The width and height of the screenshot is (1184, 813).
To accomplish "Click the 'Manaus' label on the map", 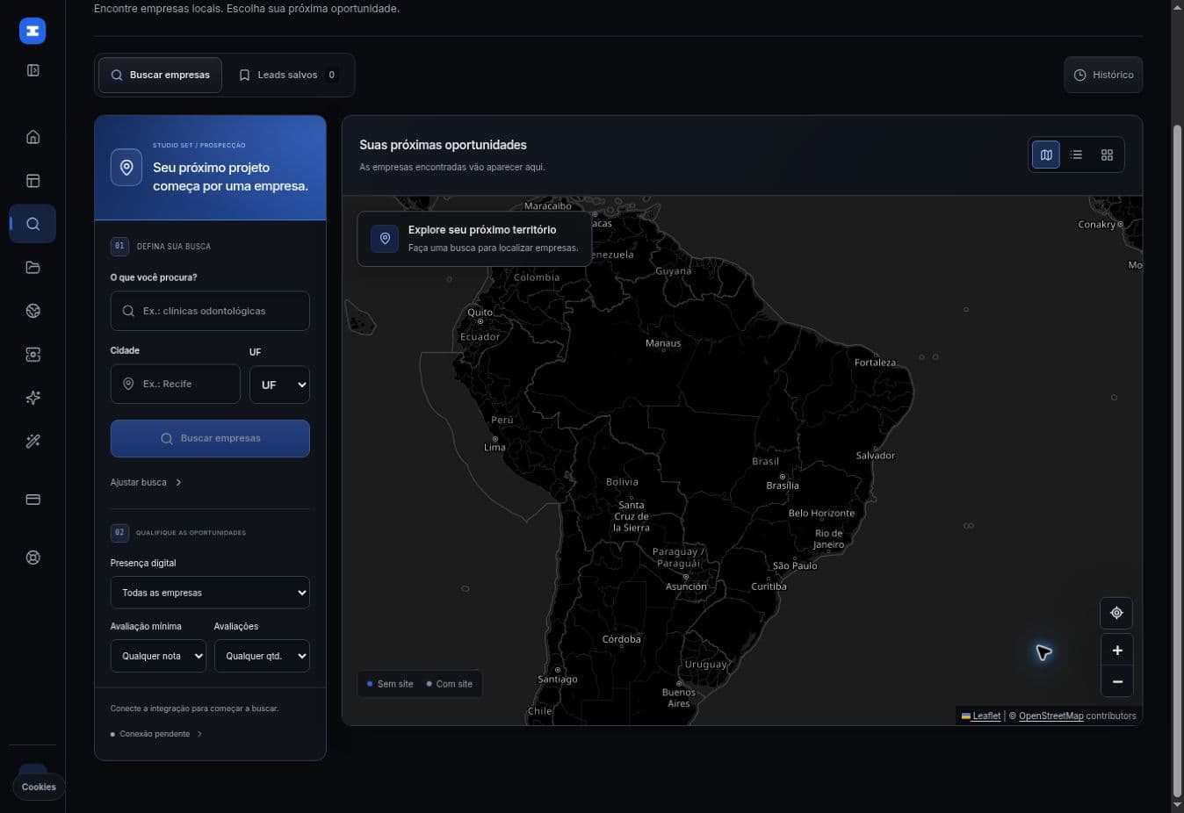I will (x=663, y=343).
